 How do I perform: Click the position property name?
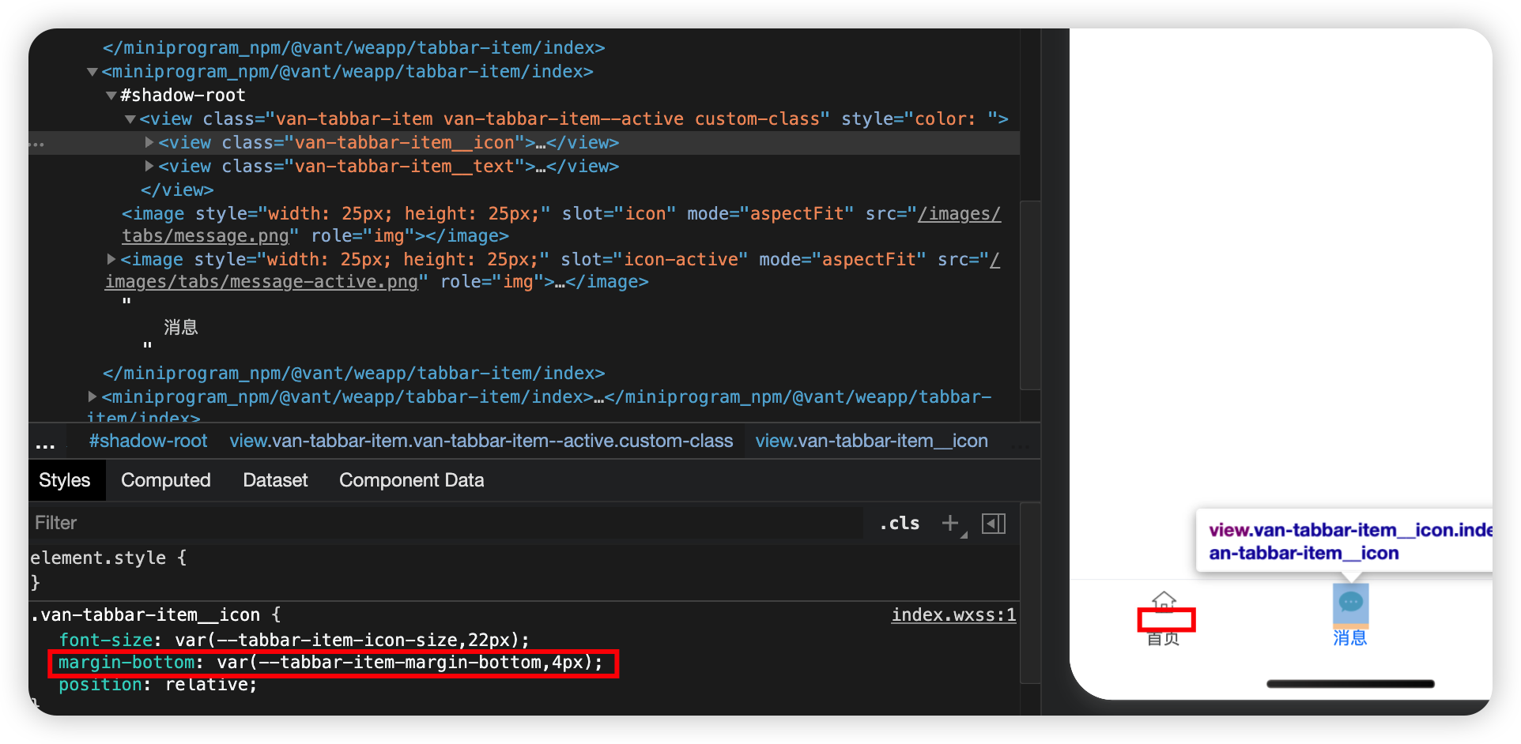point(101,685)
